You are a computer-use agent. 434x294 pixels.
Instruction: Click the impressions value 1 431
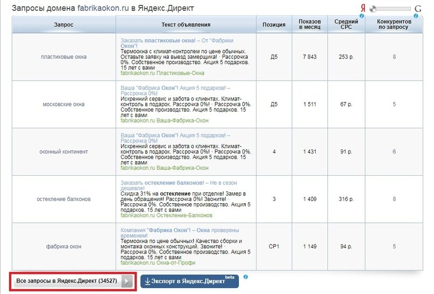[310, 152]
